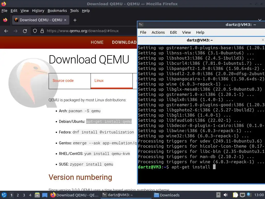
Task: Open the clipboard manager tray icon
Action: 235,195
